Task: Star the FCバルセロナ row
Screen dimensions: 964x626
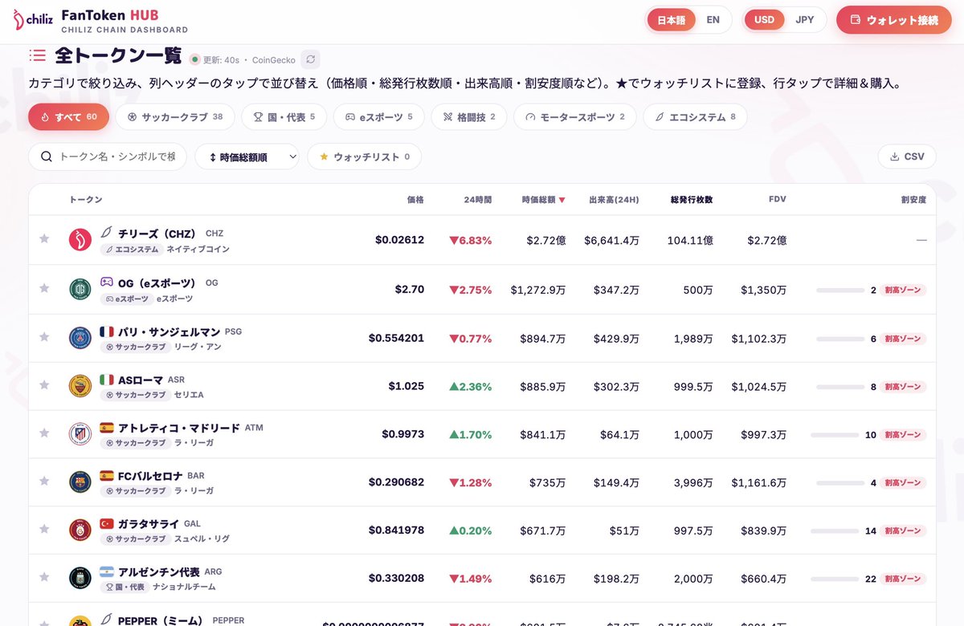Action: (44, 482)
